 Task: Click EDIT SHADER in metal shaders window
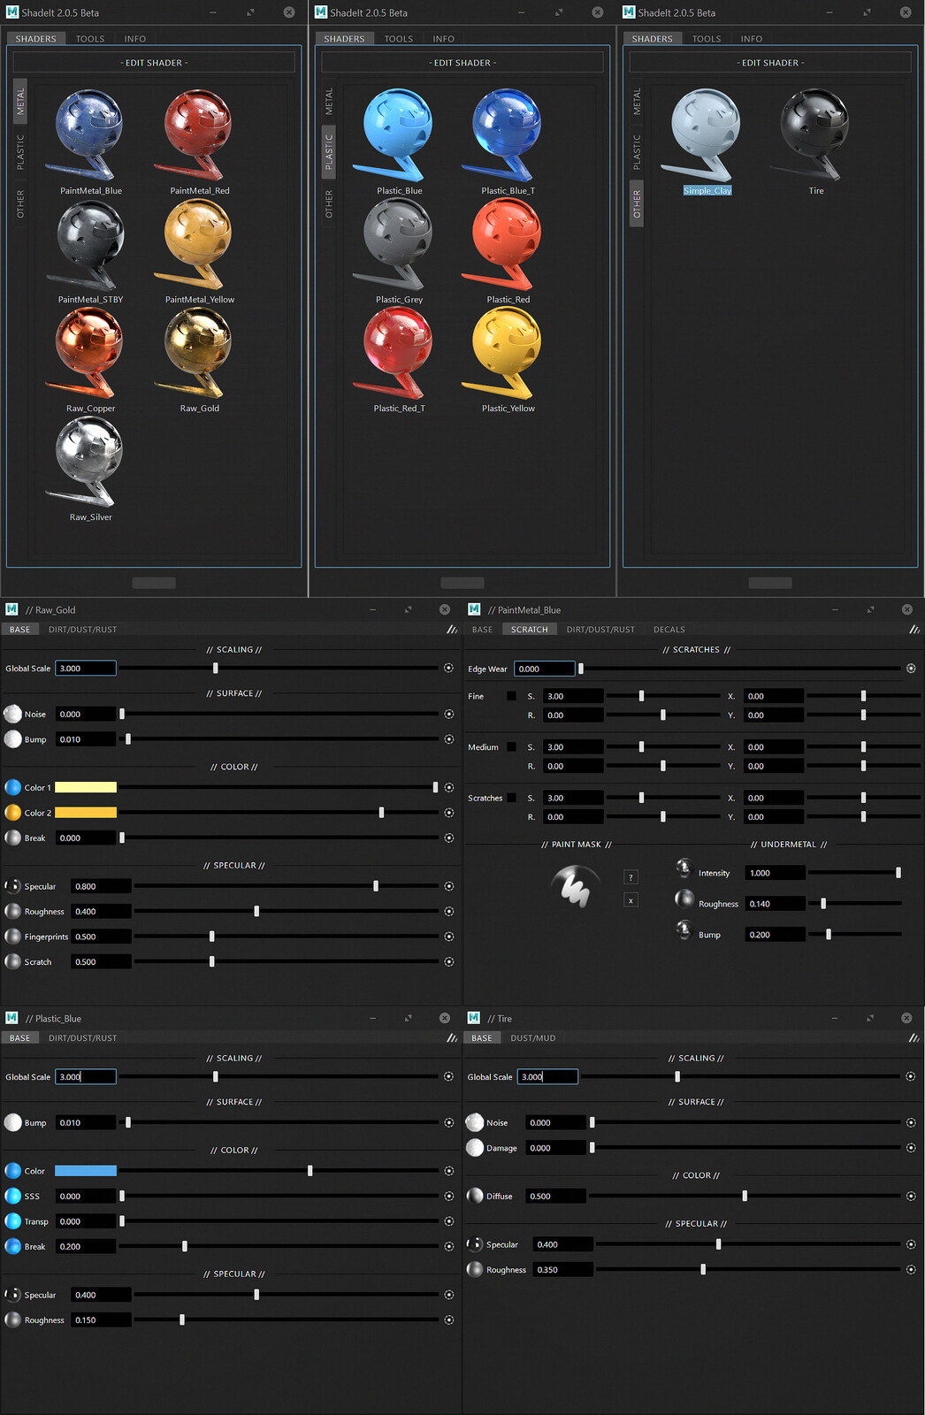(x=154, y=63)
